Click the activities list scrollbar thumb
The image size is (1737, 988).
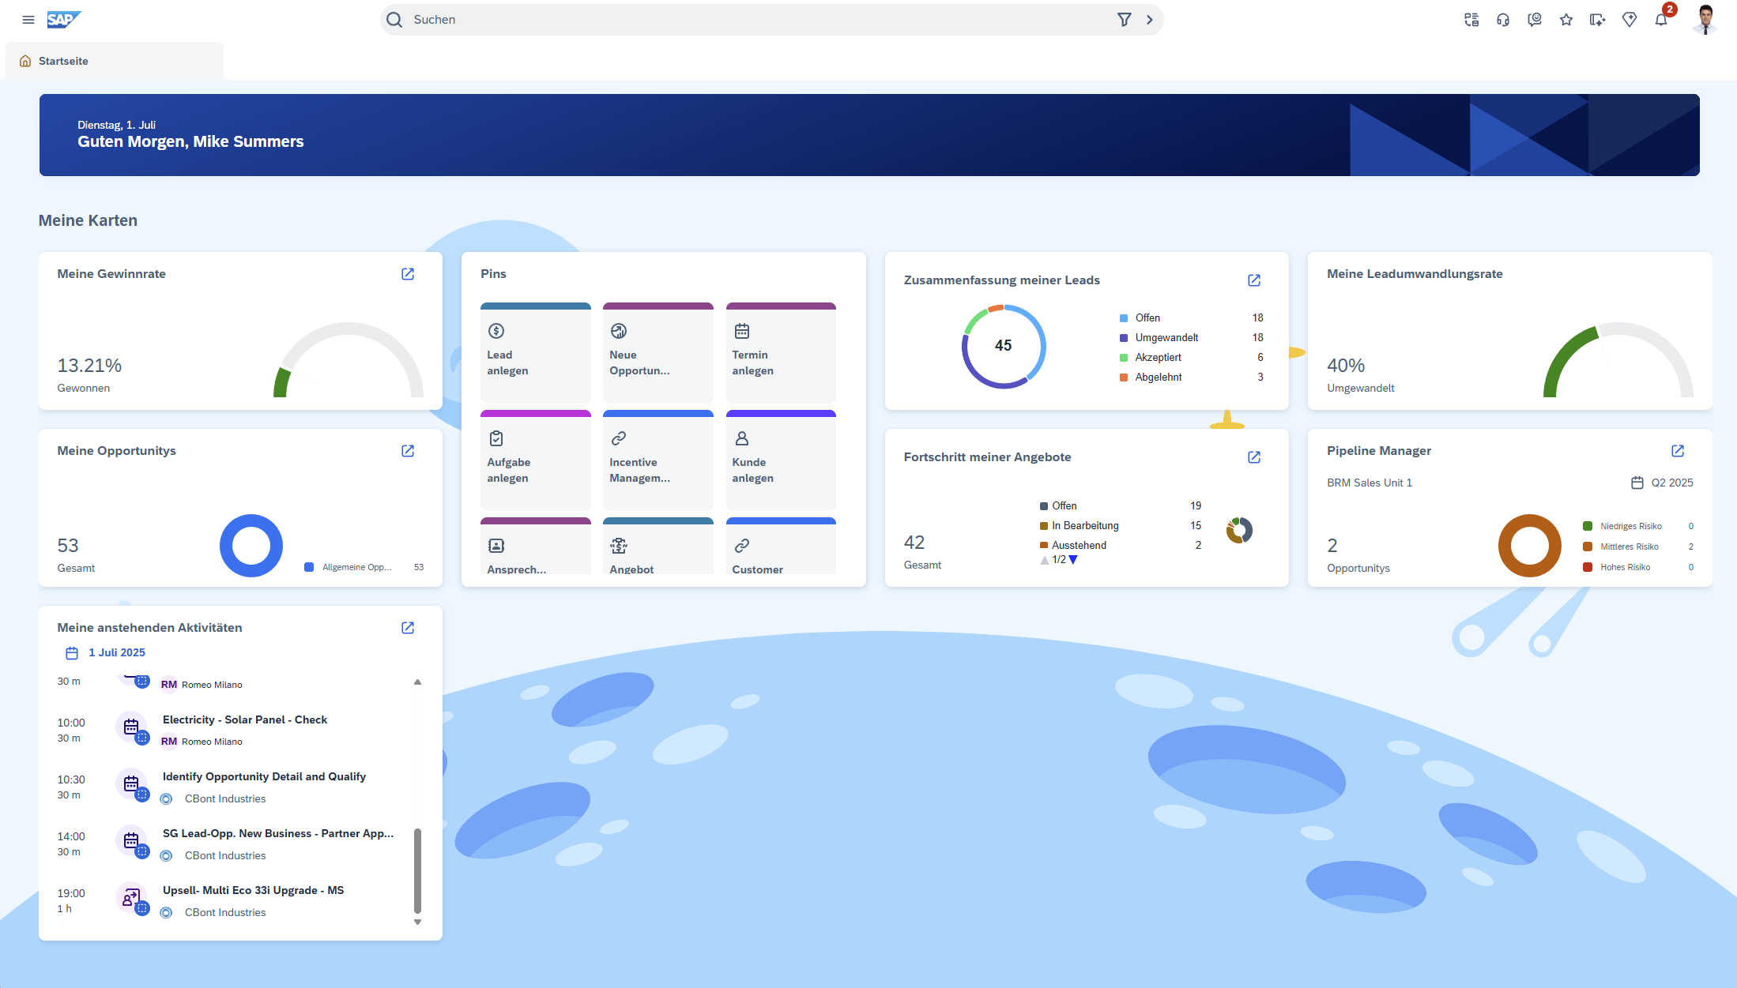point(417,871)
